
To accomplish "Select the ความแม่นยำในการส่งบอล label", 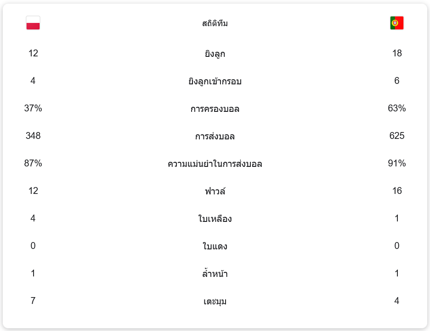I will click(x=215, y=164).
